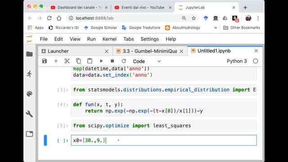Interrupt the kernel with the stop icon
The width and height of the screenshot is (288, 162).
tap(112, 61)
